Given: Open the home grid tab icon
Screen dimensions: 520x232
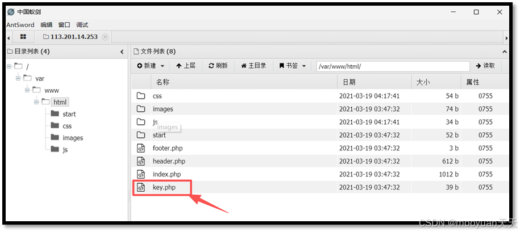Looking at the screenshot, I should 23,37.
